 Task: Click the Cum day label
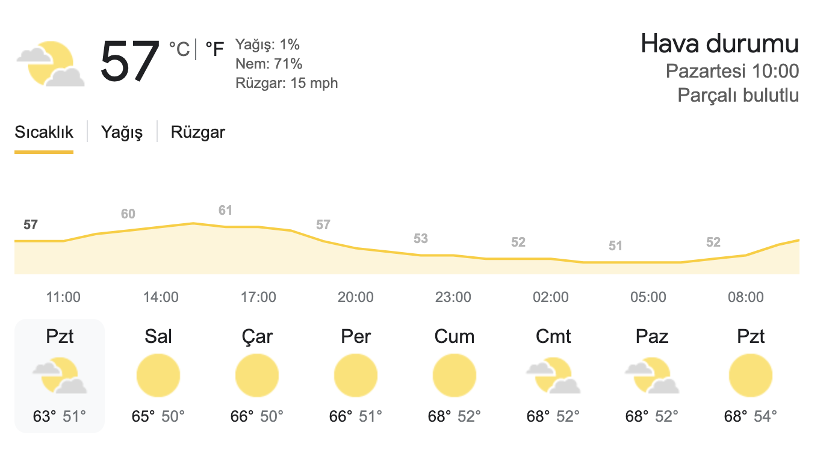coord(455,336)
